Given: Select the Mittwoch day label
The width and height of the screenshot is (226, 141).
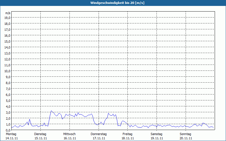Looking at the screenshot, I should [x=69, y=134].
